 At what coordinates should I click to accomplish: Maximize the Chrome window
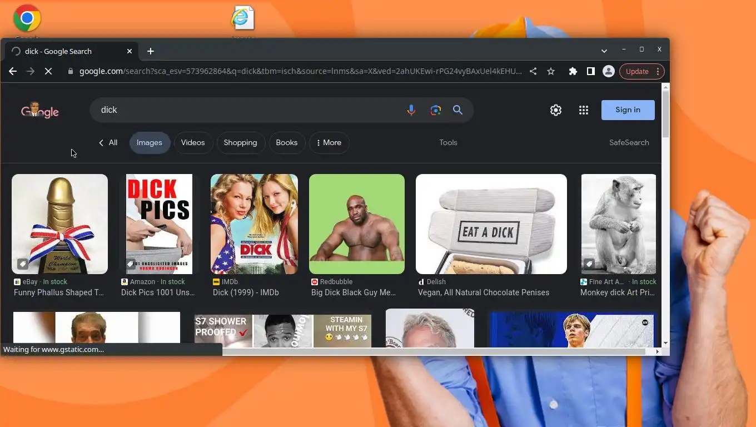[641, 49]
